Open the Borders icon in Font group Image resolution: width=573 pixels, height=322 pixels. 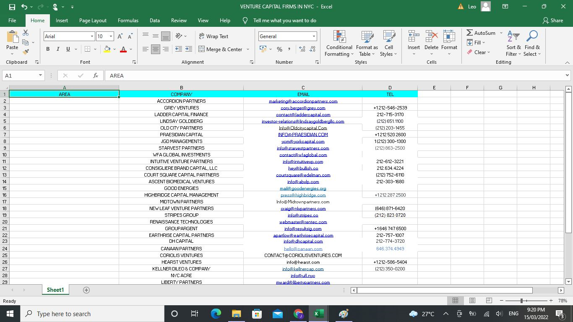[87, 49]
